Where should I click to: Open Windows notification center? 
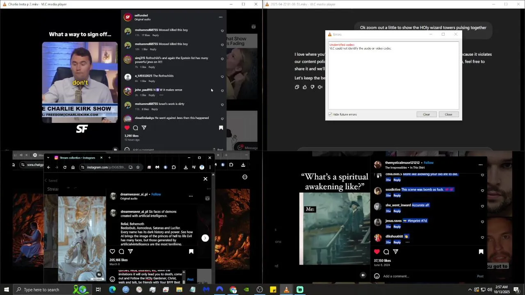(517, 290)
